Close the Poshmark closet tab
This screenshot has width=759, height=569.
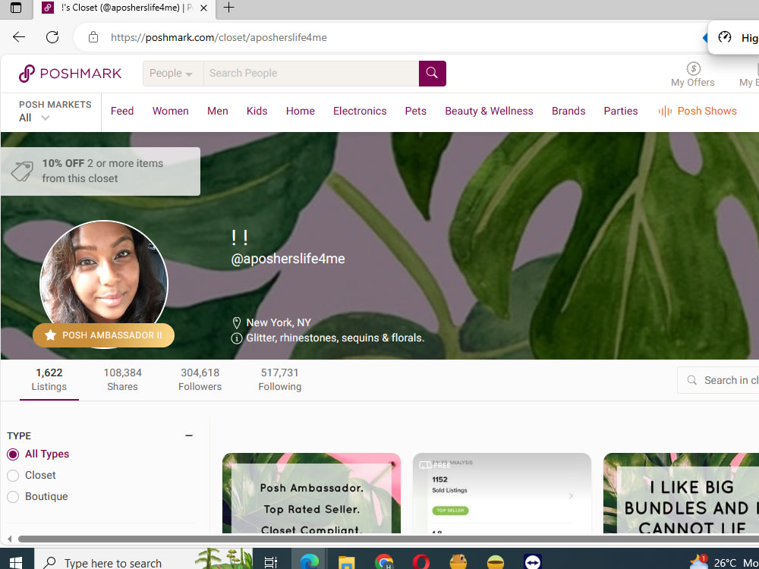(x=203, y=8)
